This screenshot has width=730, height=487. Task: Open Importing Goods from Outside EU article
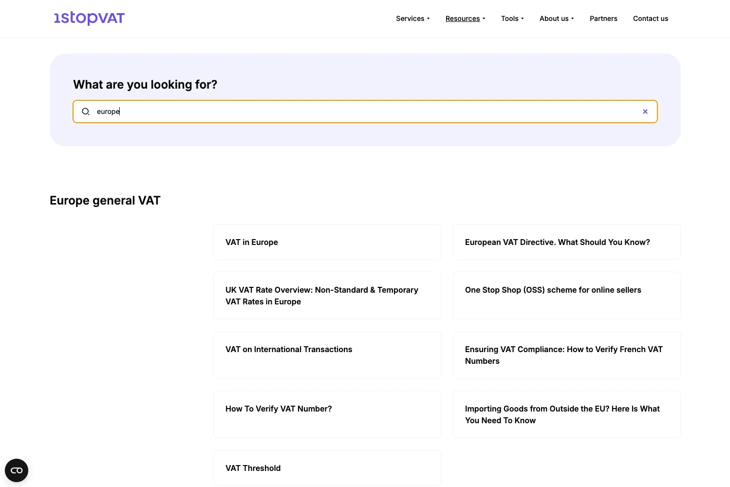click(566, 414)
